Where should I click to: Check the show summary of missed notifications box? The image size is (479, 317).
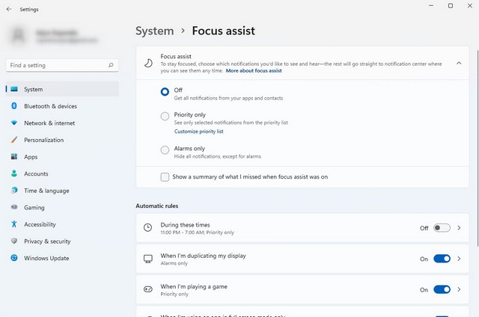(x=165, y=177)
